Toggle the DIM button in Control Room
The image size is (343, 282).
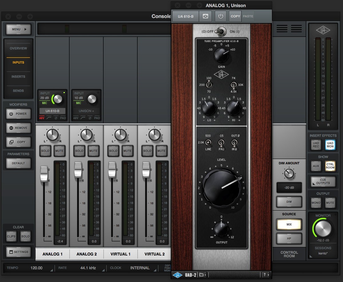coord(289,202)
